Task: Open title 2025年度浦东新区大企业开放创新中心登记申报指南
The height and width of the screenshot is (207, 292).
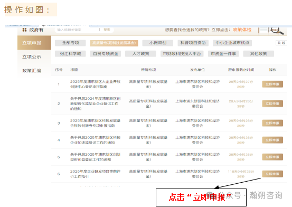Action: (95, 84)
